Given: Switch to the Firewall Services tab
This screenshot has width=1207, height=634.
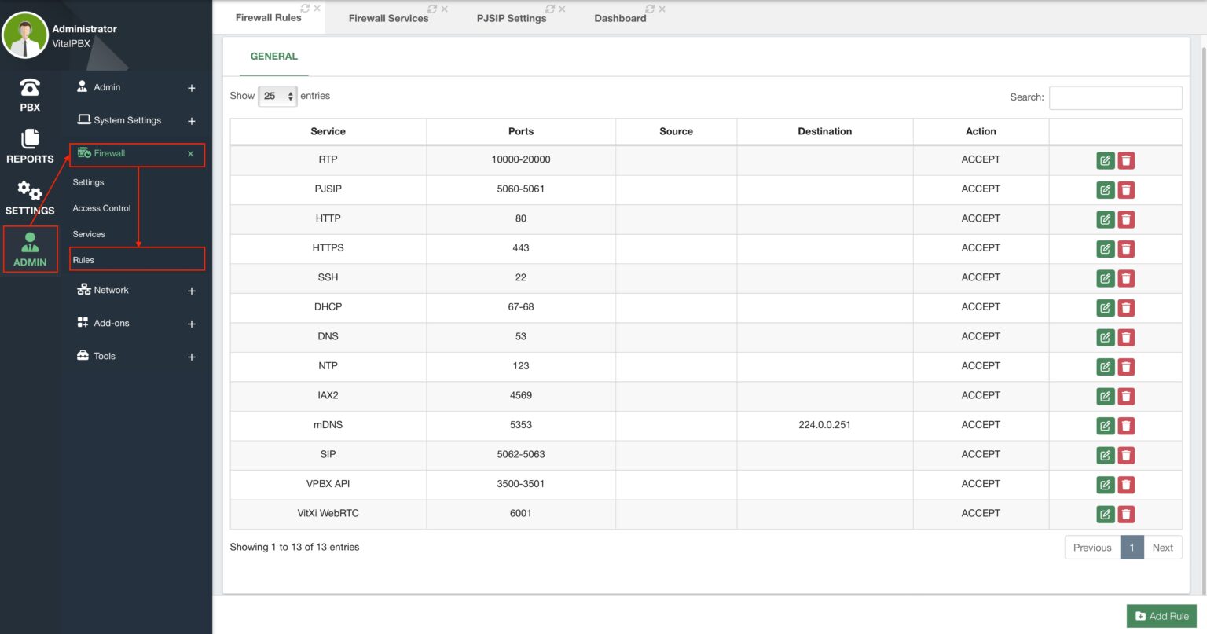Looking at the screenshot, I should [388, 18].
